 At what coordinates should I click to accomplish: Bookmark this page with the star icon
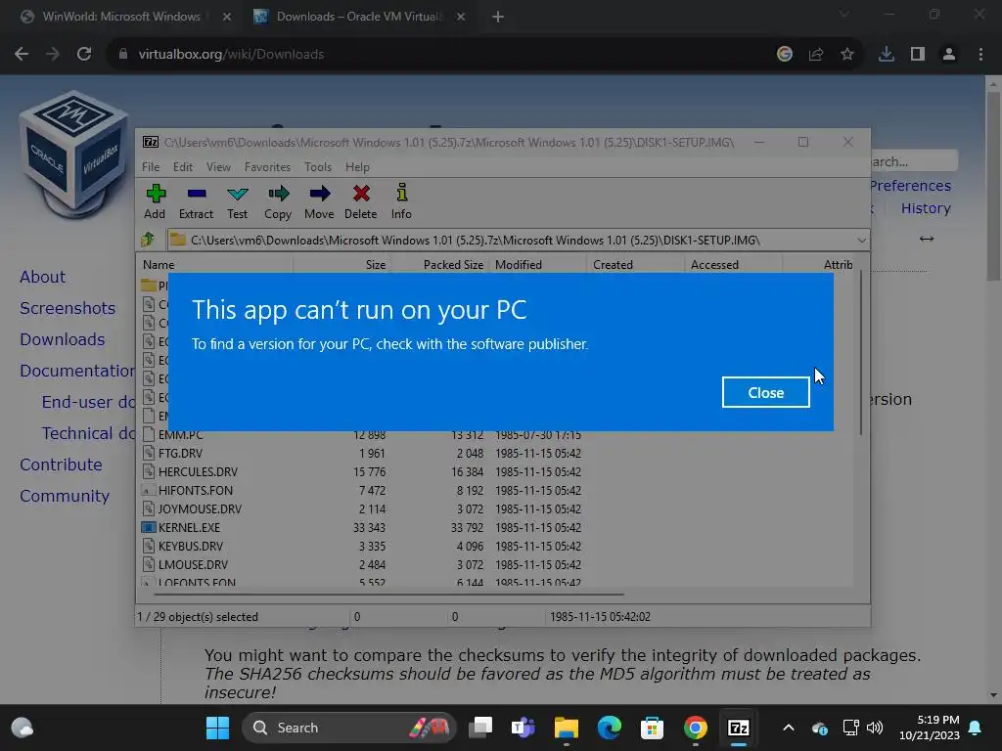pos(847,55)
